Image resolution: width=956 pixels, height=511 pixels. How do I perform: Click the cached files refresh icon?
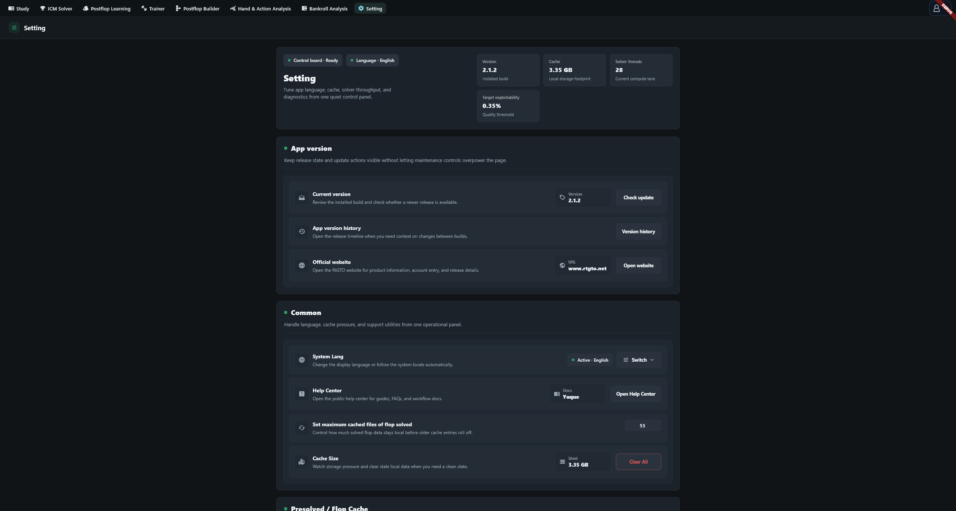click(x=302, y=428)
